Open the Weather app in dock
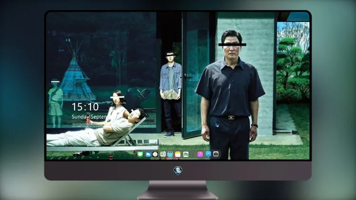356x200 pixels. click(x=148, y=155)
